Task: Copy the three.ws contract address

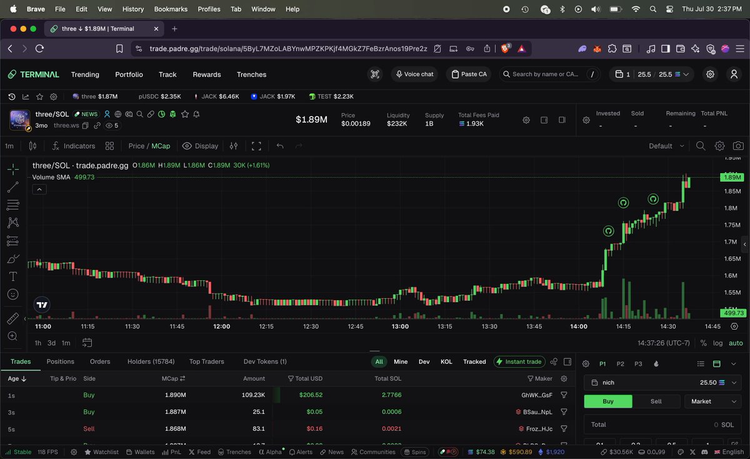Action: pos(86,125)
